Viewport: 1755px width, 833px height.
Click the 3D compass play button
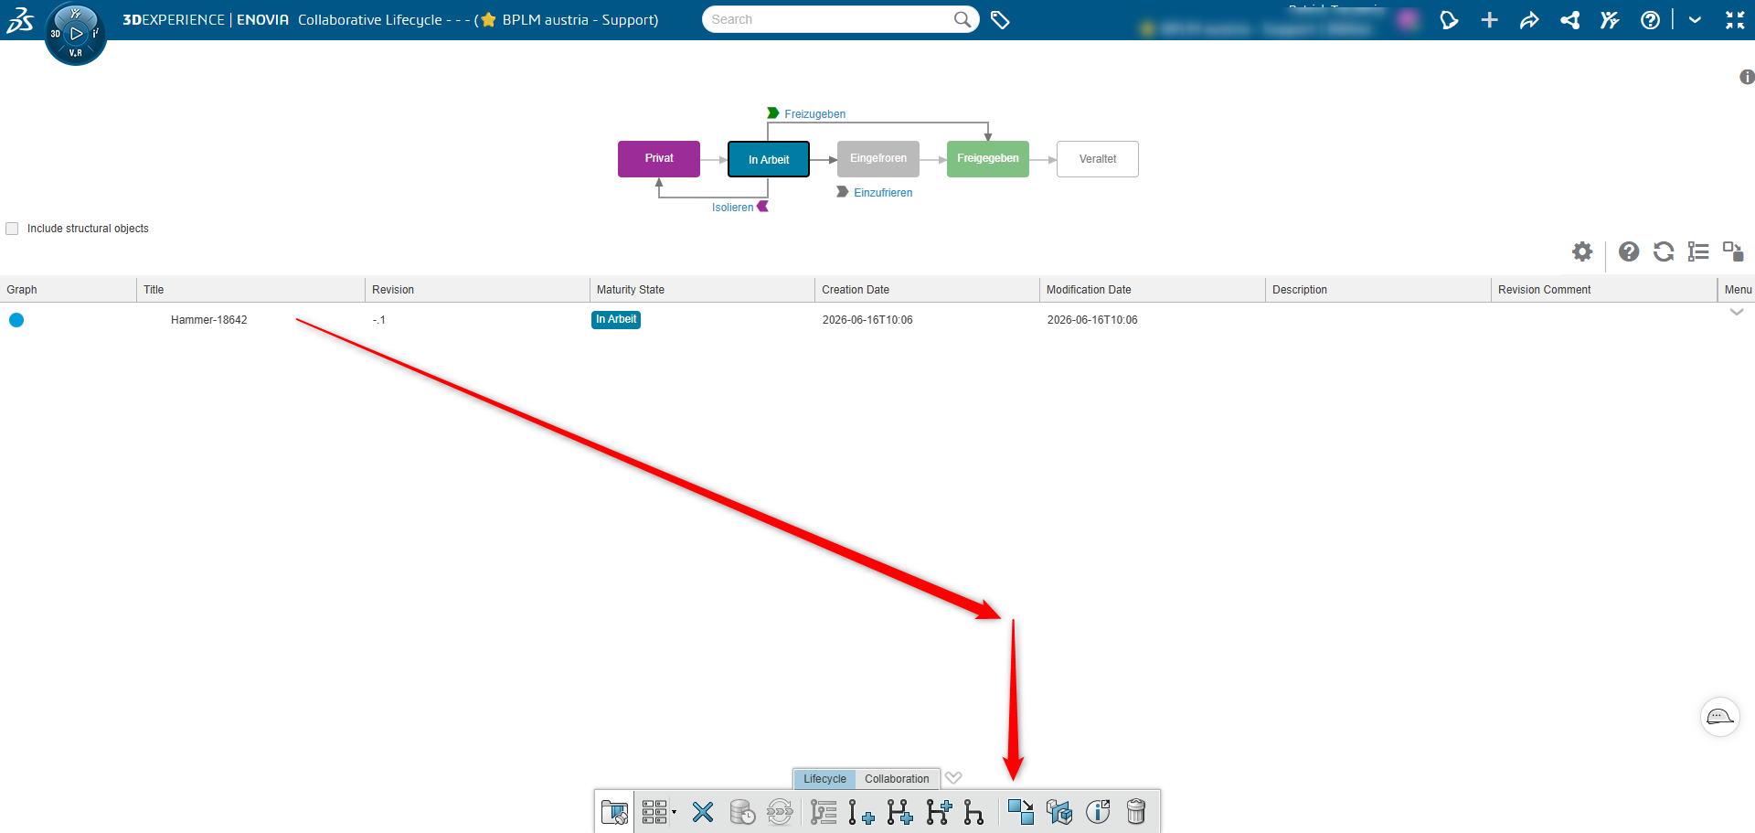click(x=76, y=33)
